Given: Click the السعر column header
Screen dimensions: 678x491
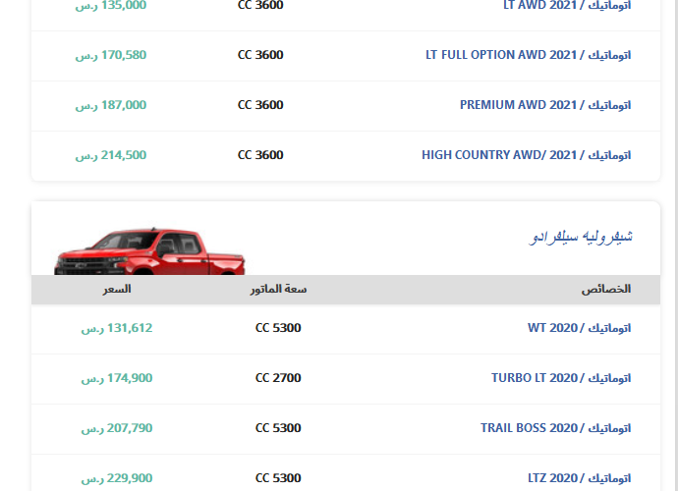Looking at the screenshot, I should pyautogui.click(x=117, y=289).
